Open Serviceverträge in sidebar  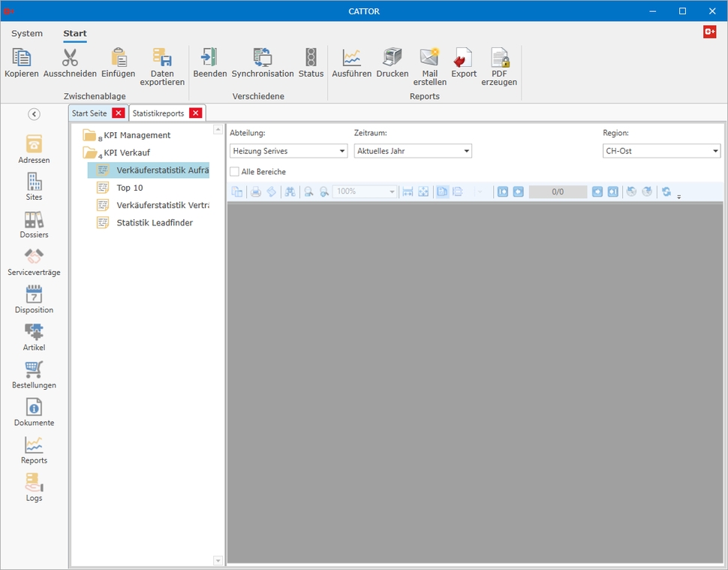pos(34,263)
